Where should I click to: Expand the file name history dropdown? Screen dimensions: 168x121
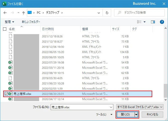tap(111, 107)
